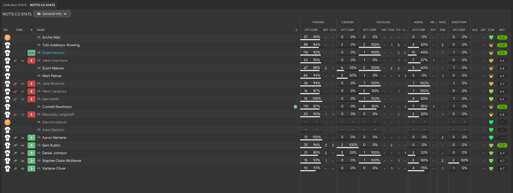This screenshot has width=513, height=193.
Task: Click Connell Rawlinson's 85% aerial completion value
Action: (424, 106)
